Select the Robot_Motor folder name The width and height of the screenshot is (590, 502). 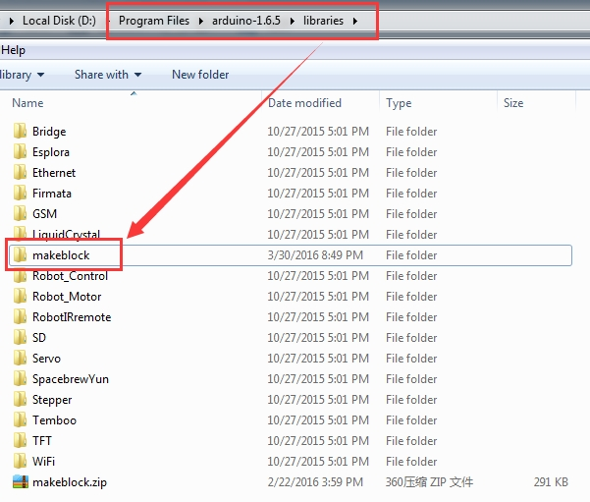tap(67, 297)
